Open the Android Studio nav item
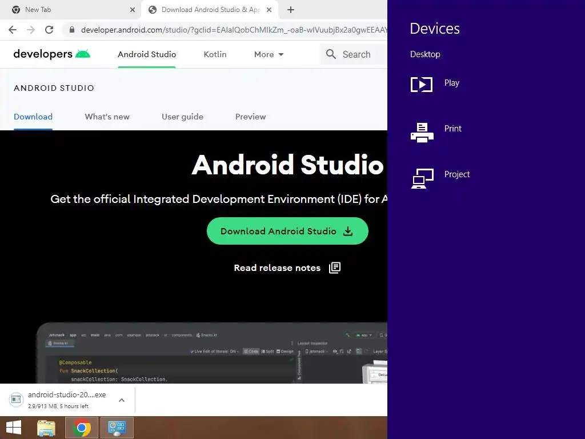Image resolution: width=585 pixels, height=439 pixels. [147, 54]
